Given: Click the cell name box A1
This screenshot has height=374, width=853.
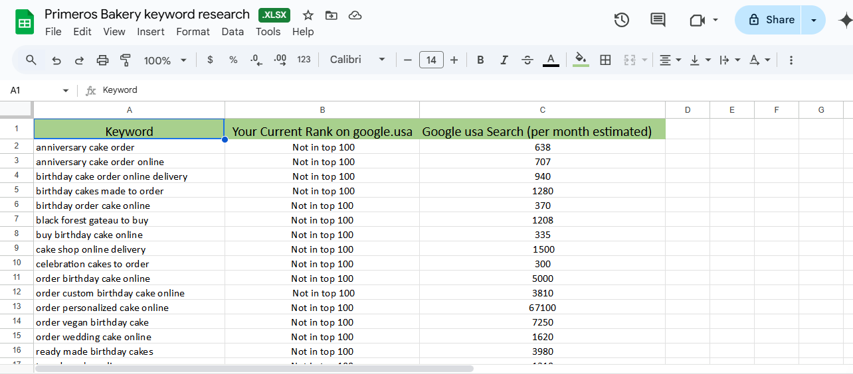Looking at the screenshot, I should (x=33, y=90).
